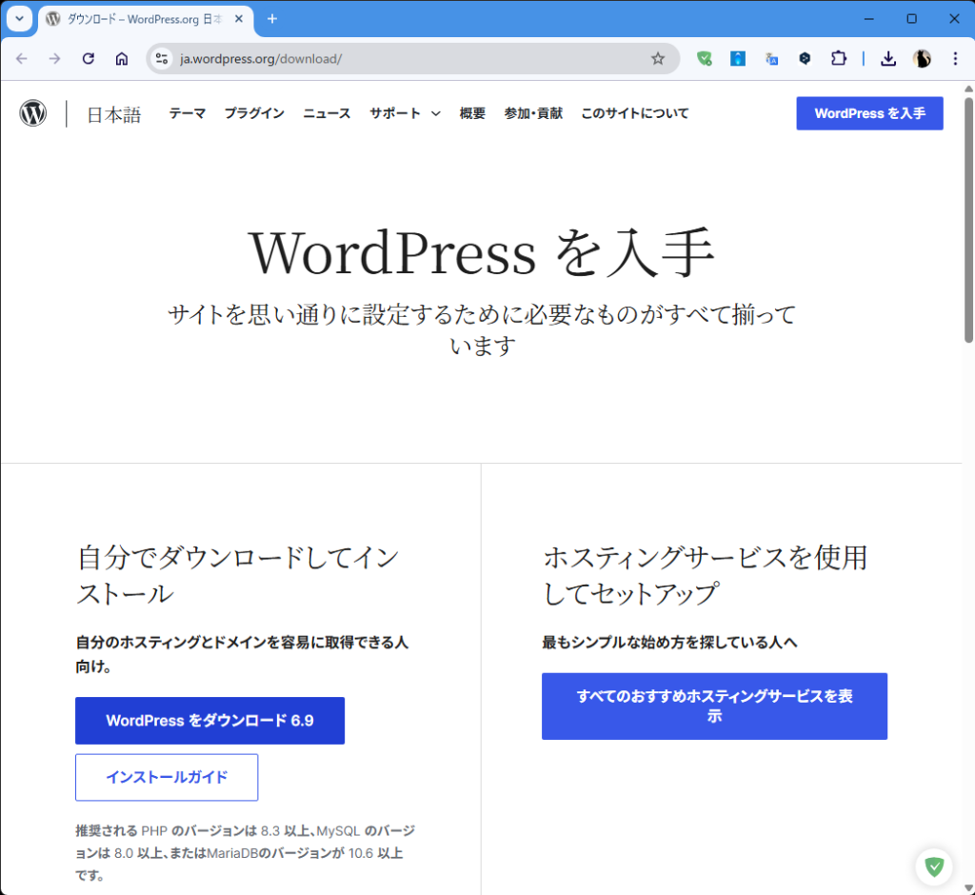This screenshot has width=975, height=895.
Task: Reload the current page
Action: click(x=89, y=59)
